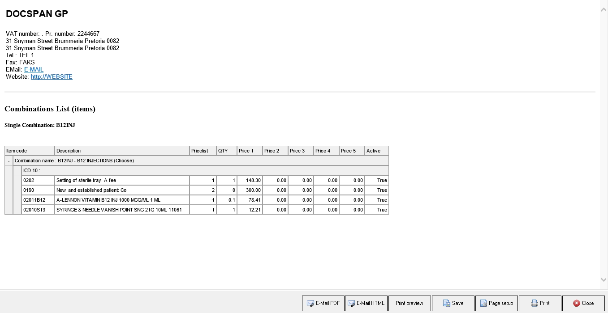Click the Active column header
Screen dimensions: 608x313
tap(377, 151)
